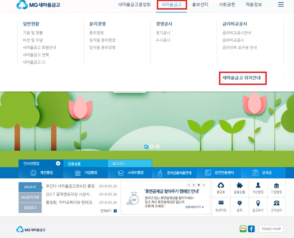Open 금리비교공시안내 link
The width and height of the screenshot is (294, 238).
click(x=237, y=33)
